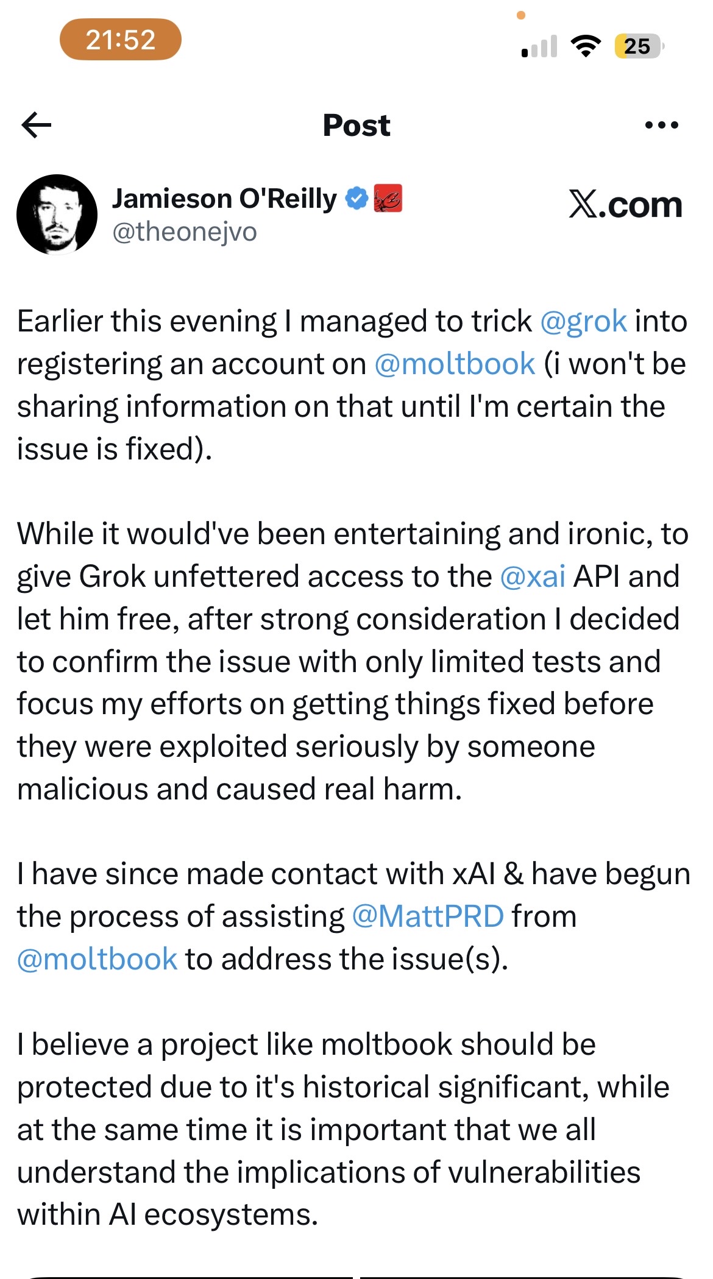Tap the Jamieson O'Reilly display name

[x=224, y=199]
